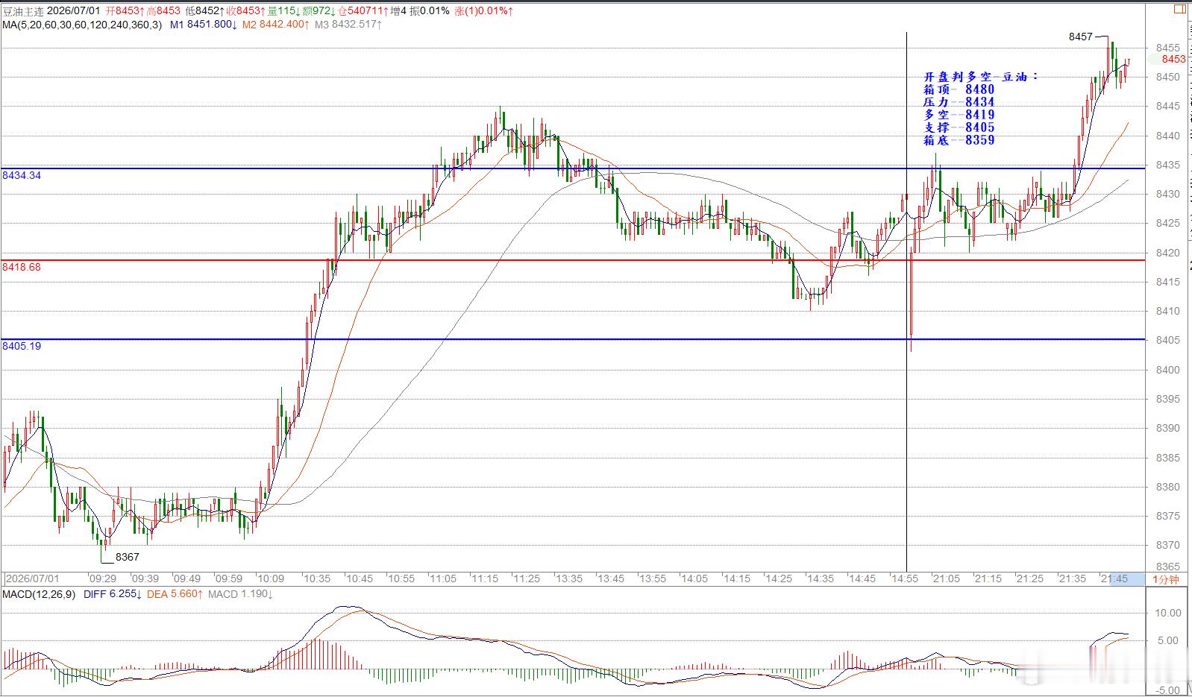Click the 8367 low price marker

tap(128, 557)
